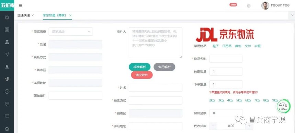Click the red 清空收件 button

pyautogui.click(x=142, y=75)
